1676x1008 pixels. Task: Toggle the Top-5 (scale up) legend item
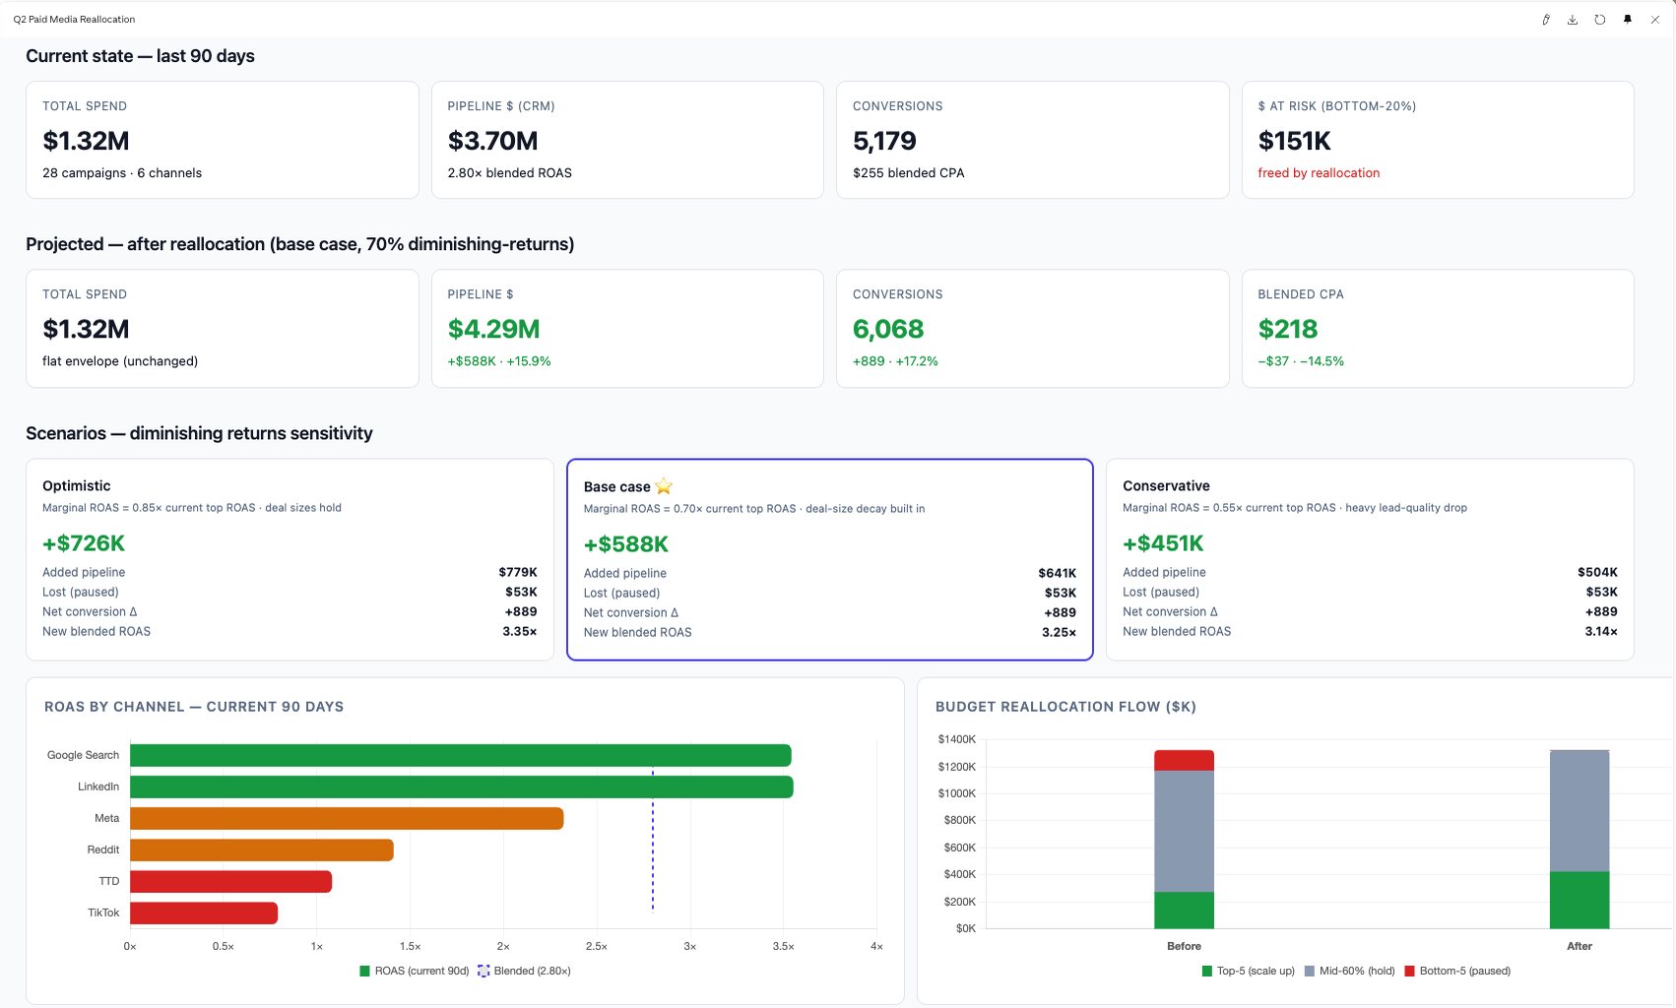pyautogui.click(x=1249, y=971)
